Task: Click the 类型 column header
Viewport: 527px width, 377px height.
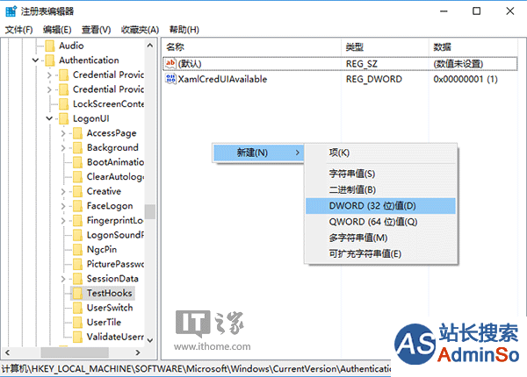Action: pyautogui.click(x=386, y=47)
